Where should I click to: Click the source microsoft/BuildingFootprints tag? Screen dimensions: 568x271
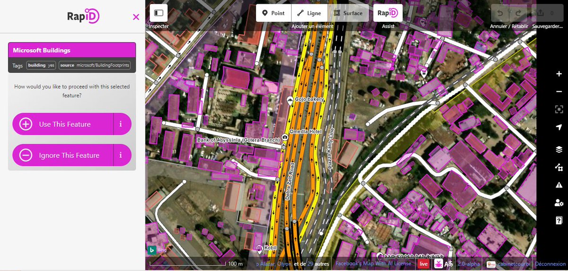94,65
